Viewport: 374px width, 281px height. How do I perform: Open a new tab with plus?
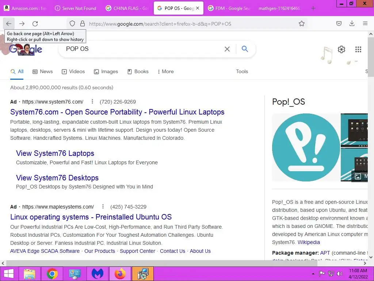point(313,8)
